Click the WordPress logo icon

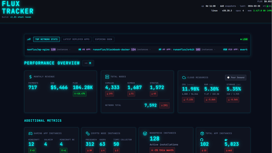tap(145, 134)
